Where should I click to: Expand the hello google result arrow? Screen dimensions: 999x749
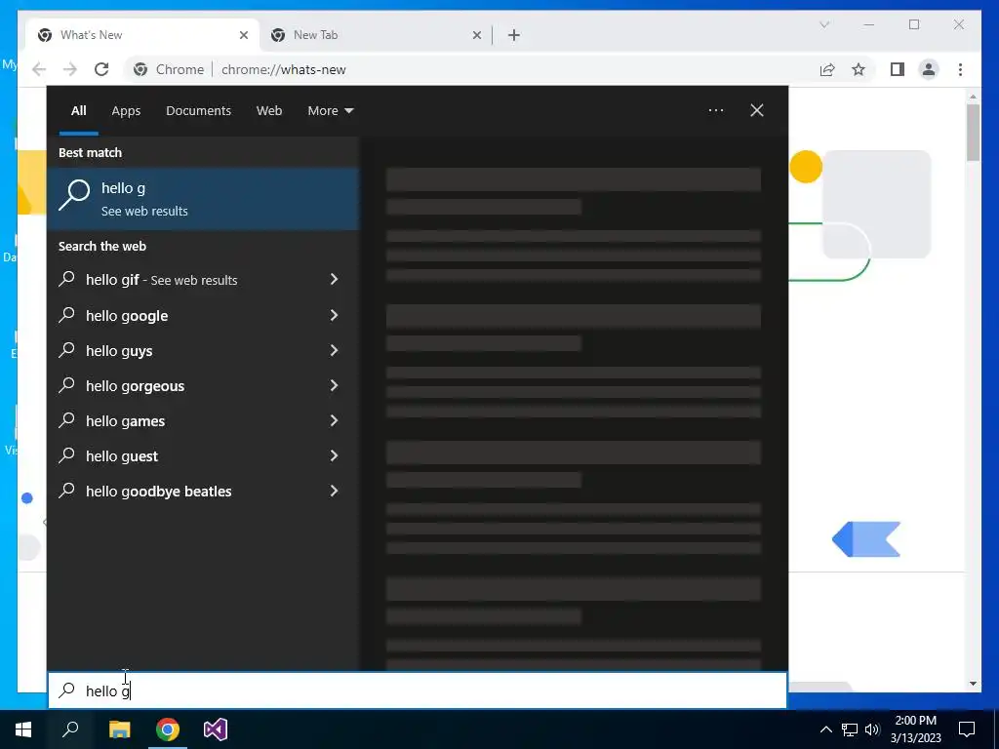334,315
